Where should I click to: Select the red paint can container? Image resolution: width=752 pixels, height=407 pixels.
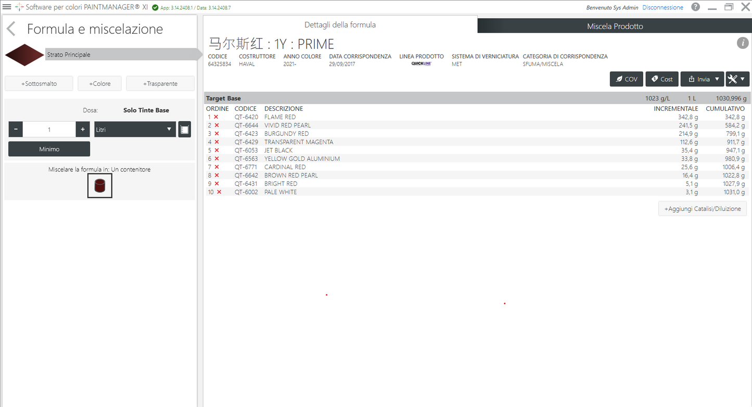pyautogui.click(x=99, y=186)
